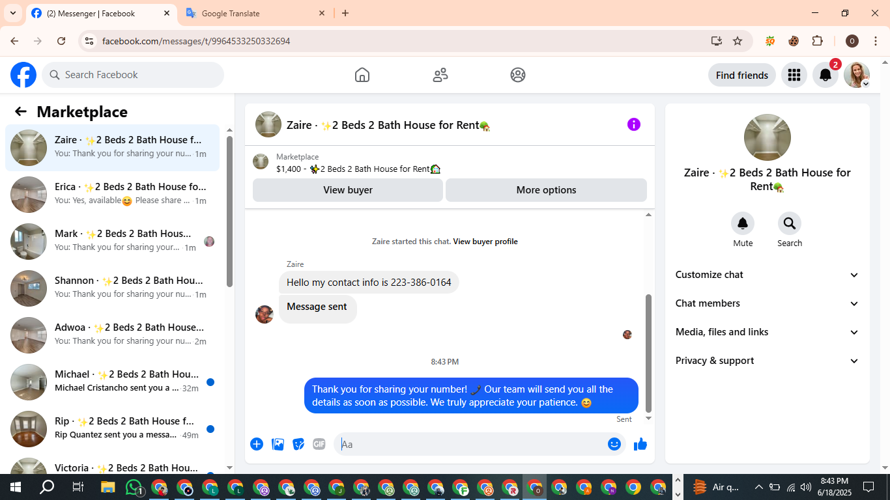Image resolution: width=890 pixels, height=500 pixels.
Task: Open the Groups icon in top navigation
Action: click(x=518, y=75)
